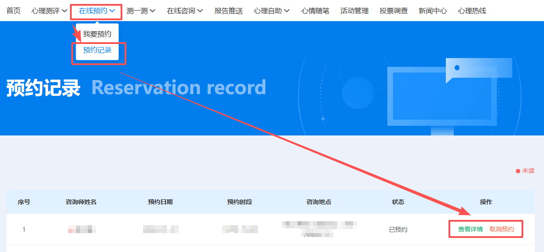Click the red 未读 indicator dot
This screenshot has width=544, height=252.
(x=518, y=171)
